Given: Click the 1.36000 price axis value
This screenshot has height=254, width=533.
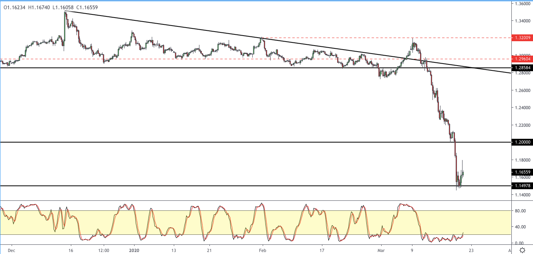Looking at the screenshot, I should coord(523,4).
